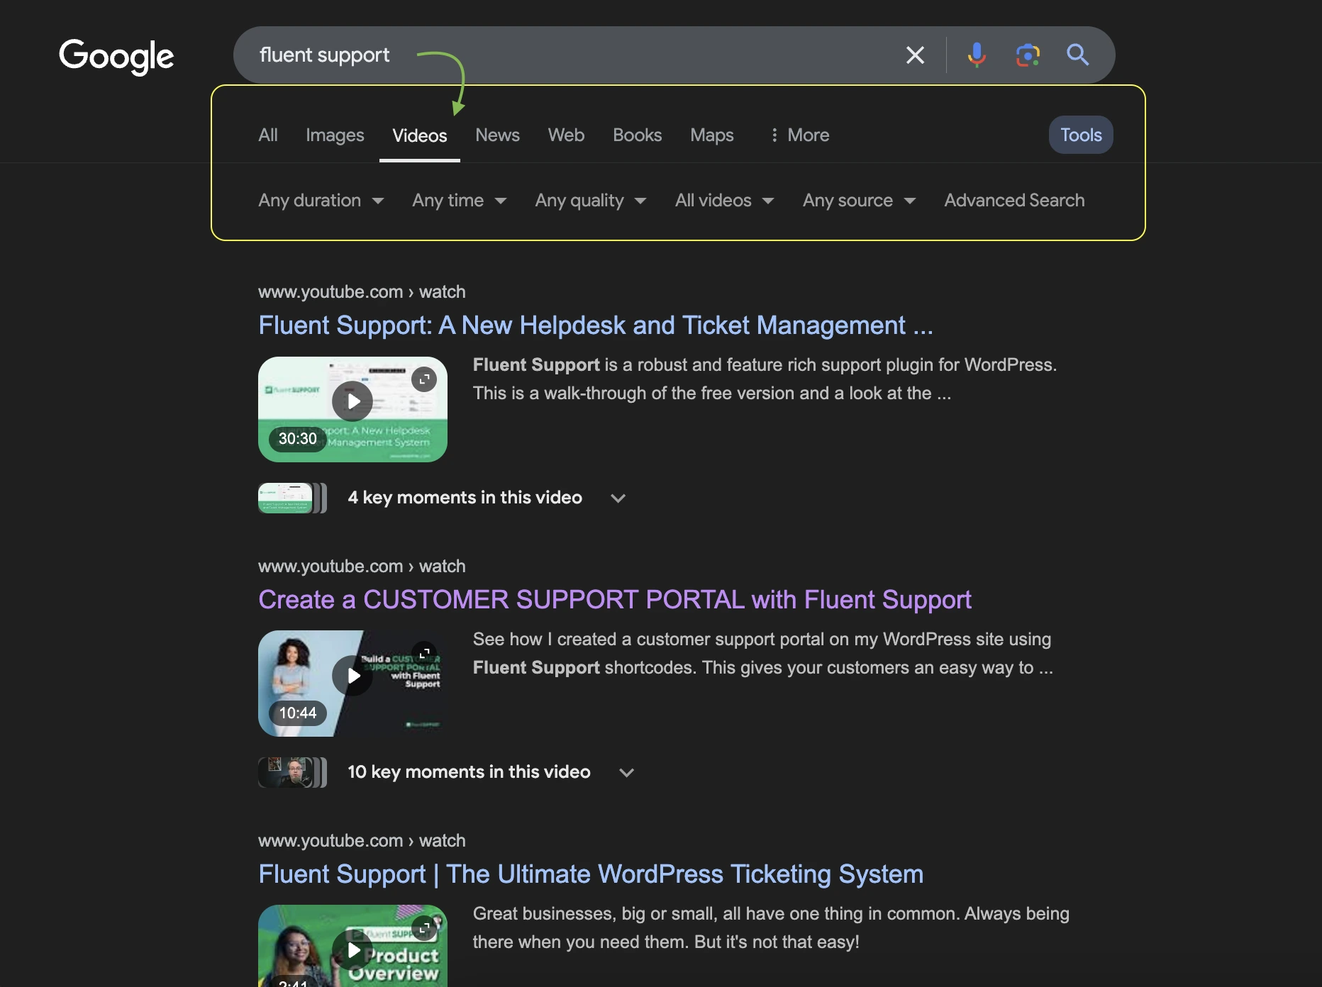The image size is (1322, 987).
Task: Switch to the Images tab
Action: 335,135
